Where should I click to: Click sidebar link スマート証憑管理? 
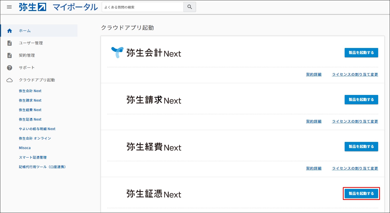coord(33,157)
